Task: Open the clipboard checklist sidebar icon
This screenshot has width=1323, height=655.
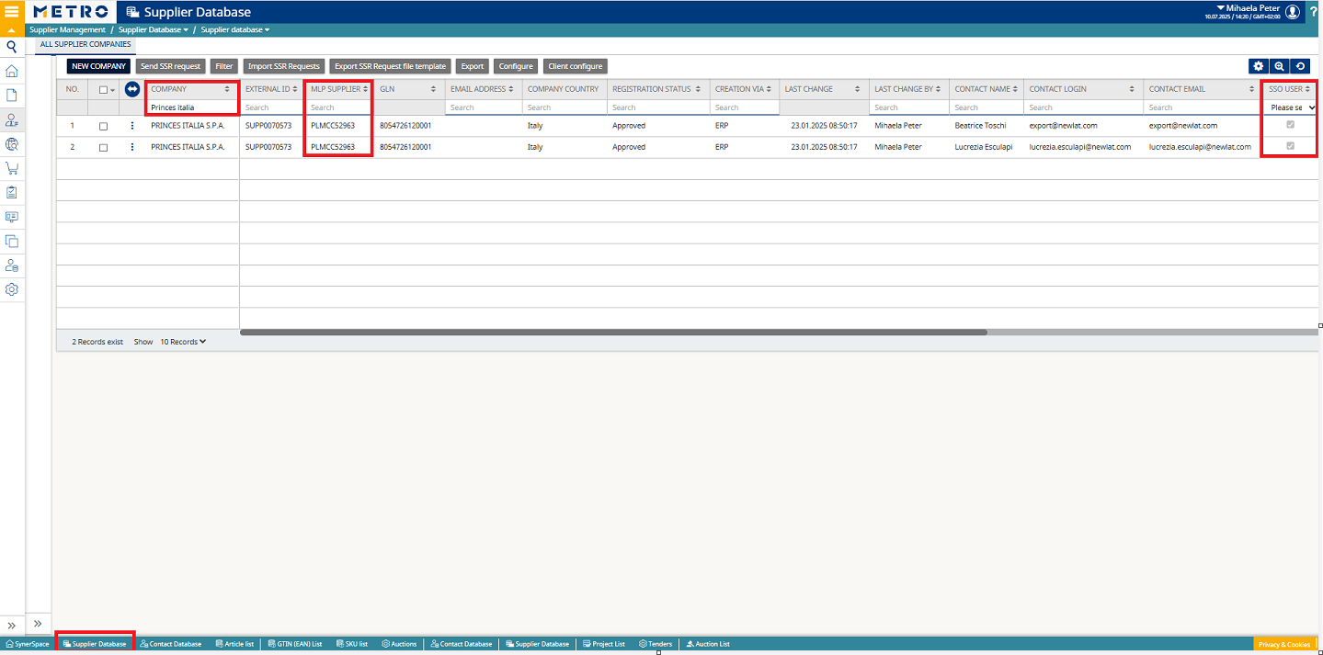Action: [12, 192]
